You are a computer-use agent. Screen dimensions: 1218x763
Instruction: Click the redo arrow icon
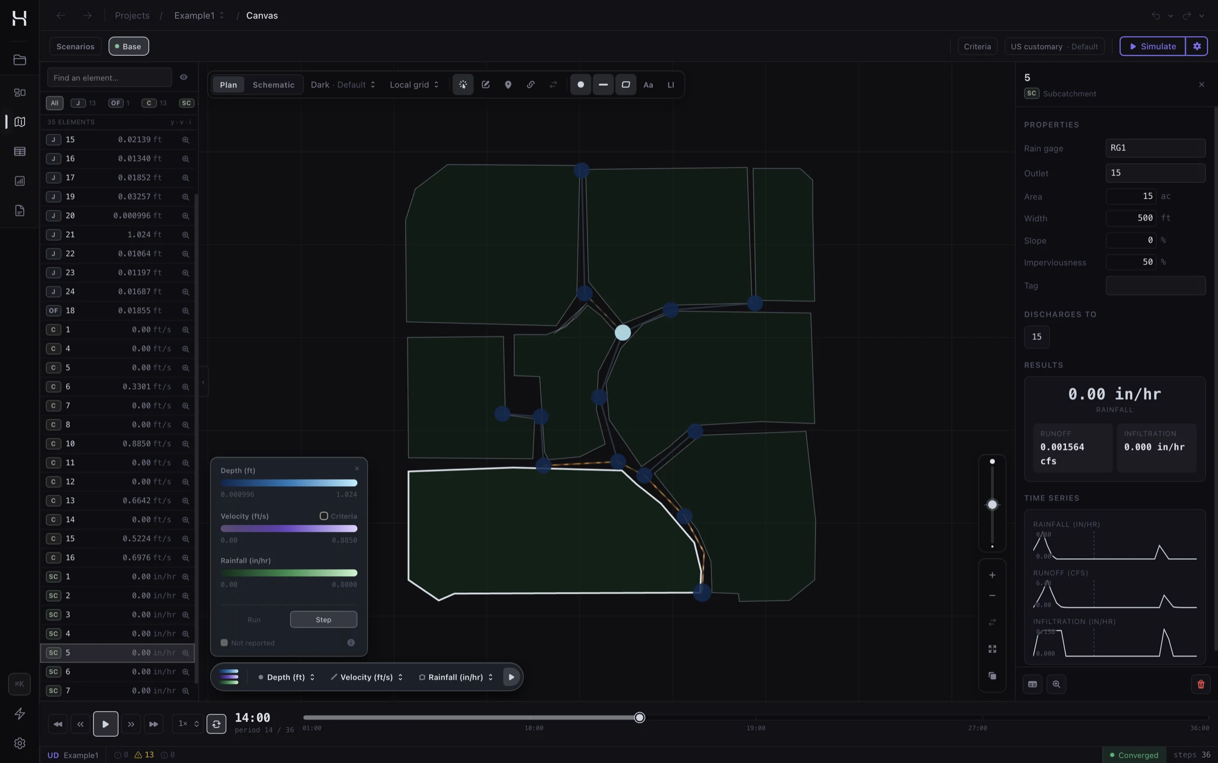click(x=1187, y=16)
